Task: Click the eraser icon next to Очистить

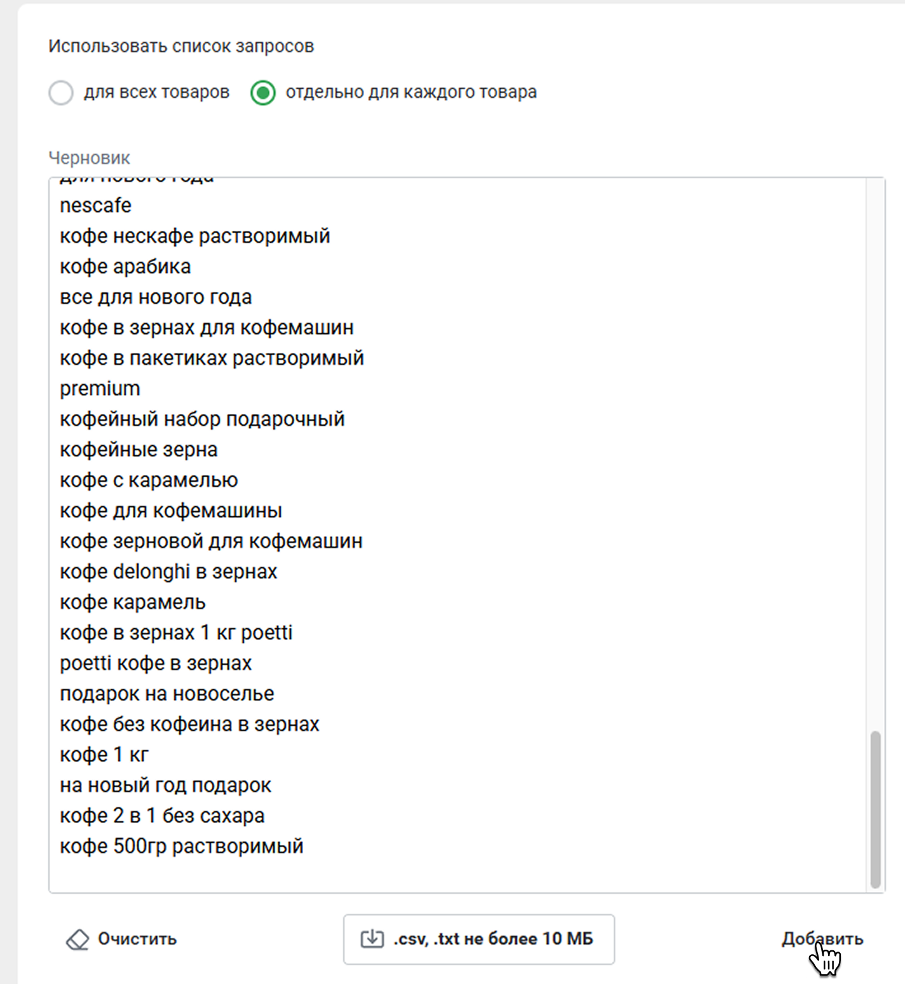Action: [78, 940]
